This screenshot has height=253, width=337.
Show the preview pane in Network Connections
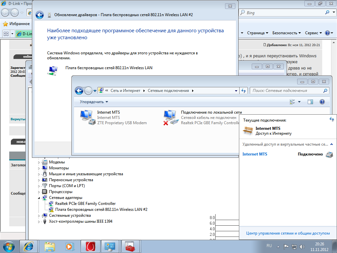point(310,102)
